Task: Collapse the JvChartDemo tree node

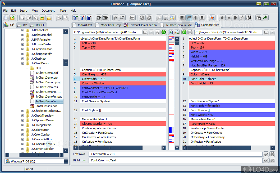Action: coord(22,63)
